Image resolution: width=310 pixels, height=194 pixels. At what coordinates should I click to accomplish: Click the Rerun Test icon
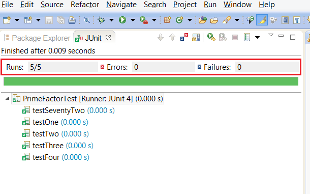click(x=211, y=37)
